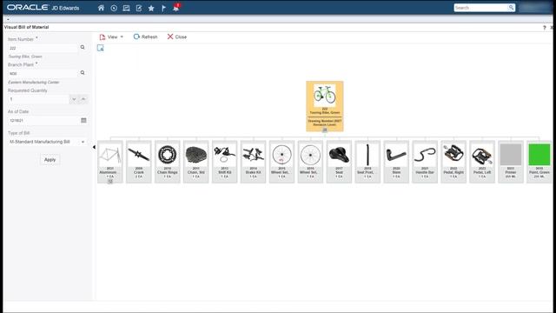Viewport: 556px width, 313px height.
Task: Click the Apply button
Action: point(50,160)
